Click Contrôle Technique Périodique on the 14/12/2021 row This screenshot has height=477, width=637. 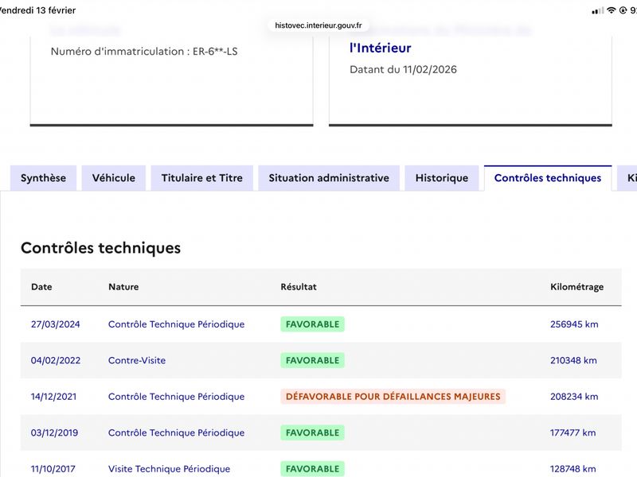(x=176, y=396)
